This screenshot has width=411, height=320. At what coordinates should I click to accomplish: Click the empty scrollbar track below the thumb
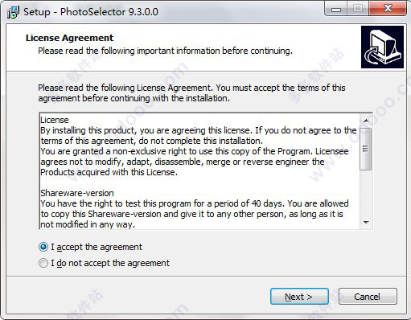[x=366, y=193]
